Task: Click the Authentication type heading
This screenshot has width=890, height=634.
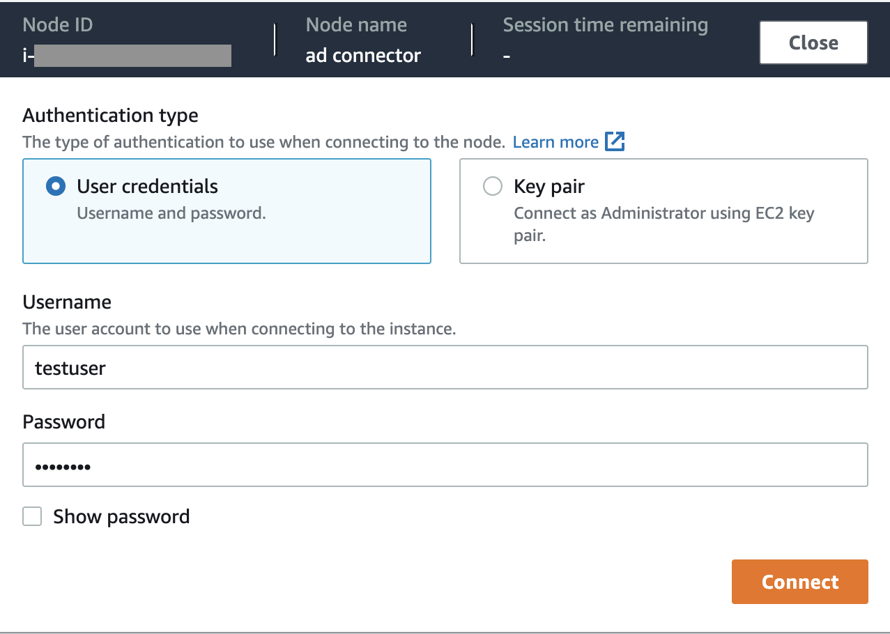Action: [110, 115]
